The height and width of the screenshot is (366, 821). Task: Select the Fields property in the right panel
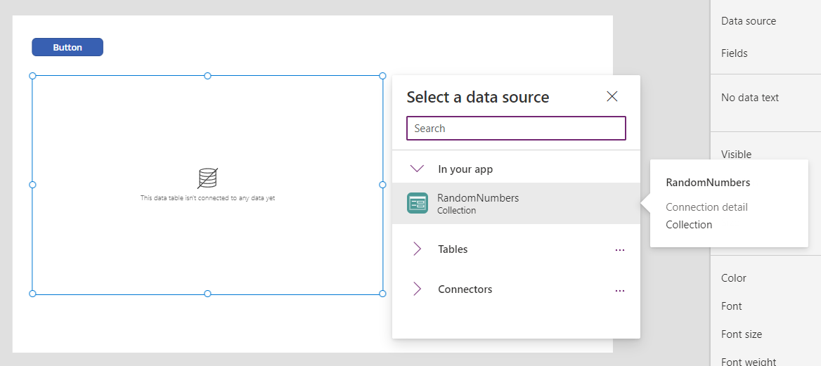(735, 53)
